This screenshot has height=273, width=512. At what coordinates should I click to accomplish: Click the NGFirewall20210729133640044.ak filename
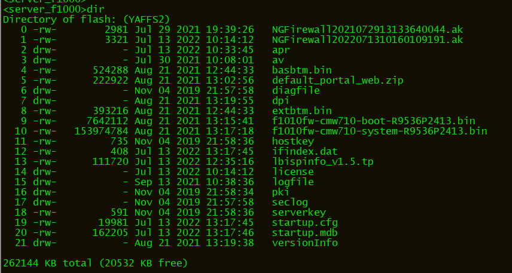pos(367,29)
